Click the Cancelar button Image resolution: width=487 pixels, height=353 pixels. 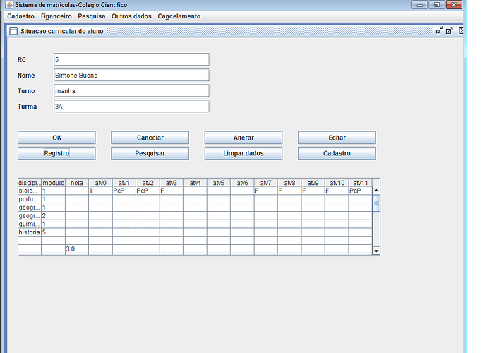(x=150, y=138)
